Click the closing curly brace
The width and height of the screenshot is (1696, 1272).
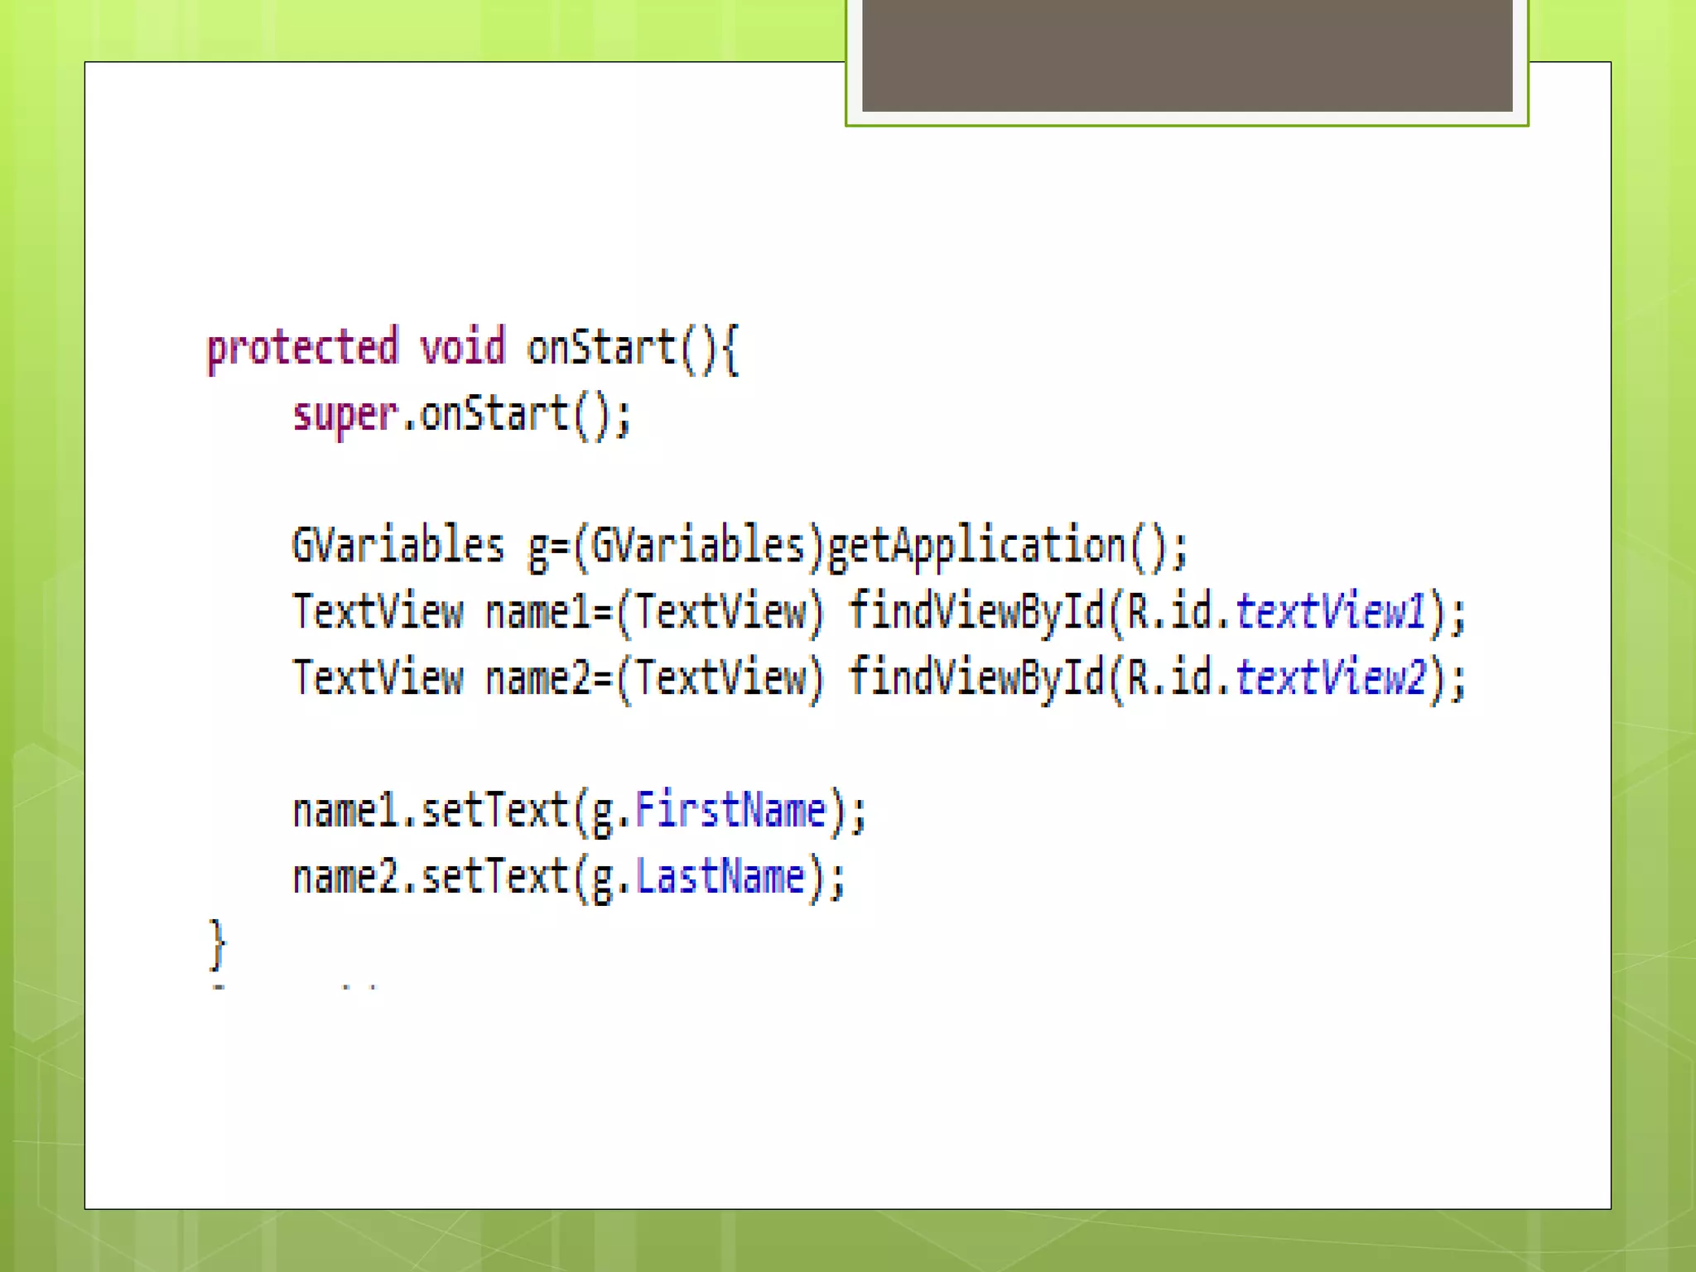click(x=216, y=944)
